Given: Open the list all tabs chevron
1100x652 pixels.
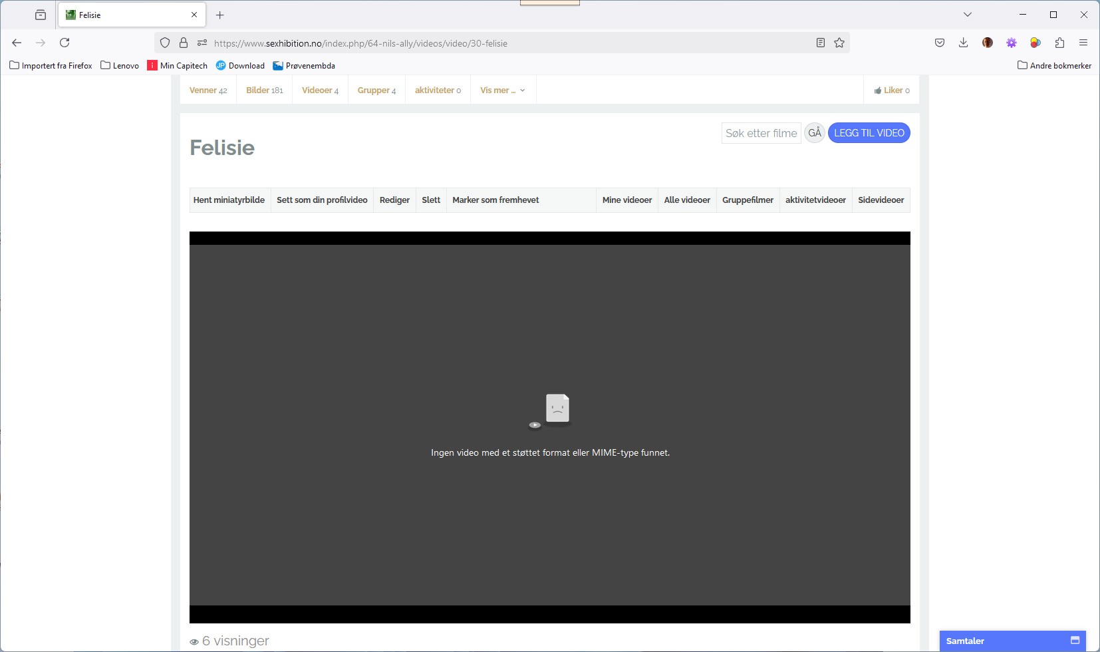Looking at the screenshot, I should pyautogui.click(x=968, y=15).
